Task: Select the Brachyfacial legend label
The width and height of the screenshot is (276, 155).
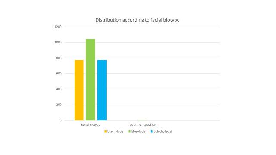Action: point(116,131)
